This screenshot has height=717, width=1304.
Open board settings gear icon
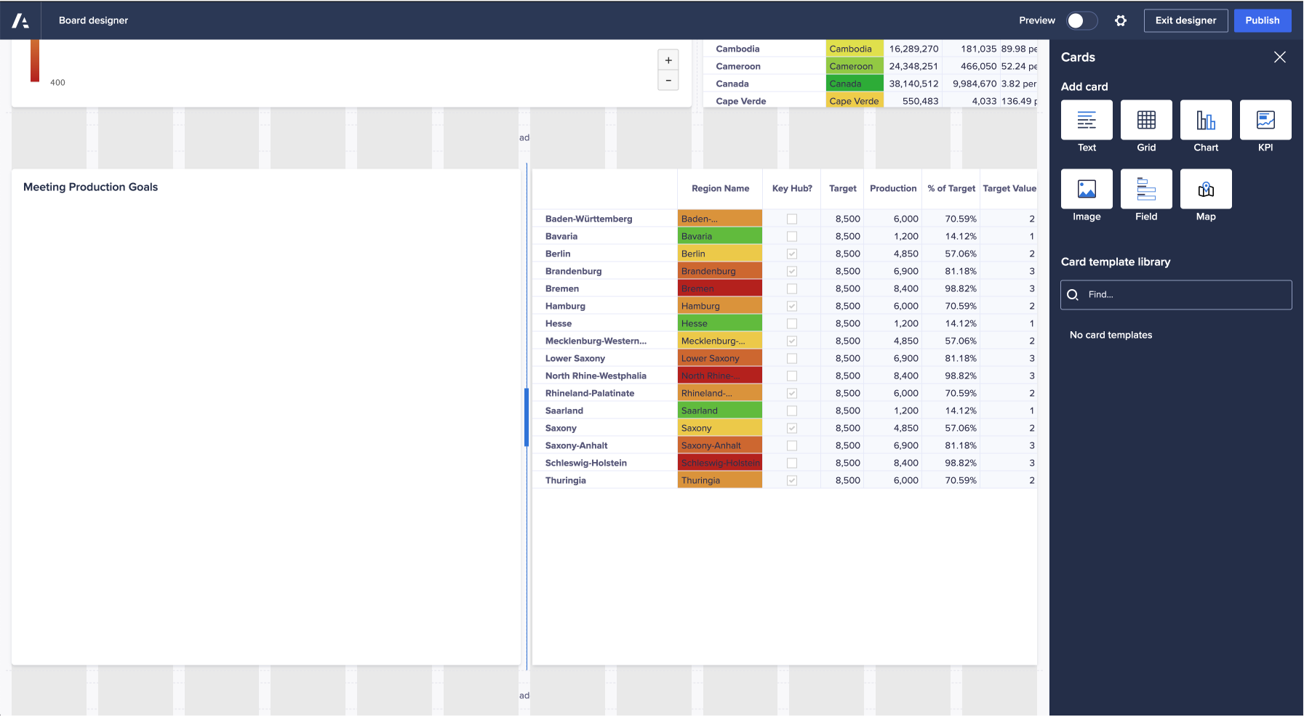pos(1120,20)
